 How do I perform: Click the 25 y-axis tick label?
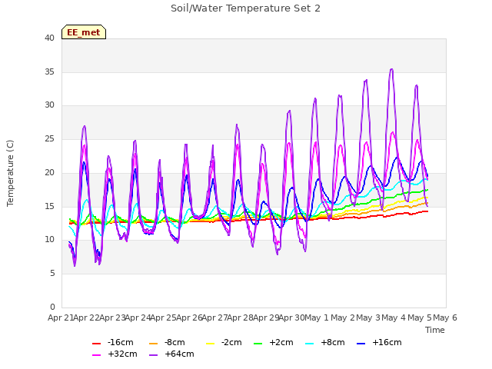(49, 138)
